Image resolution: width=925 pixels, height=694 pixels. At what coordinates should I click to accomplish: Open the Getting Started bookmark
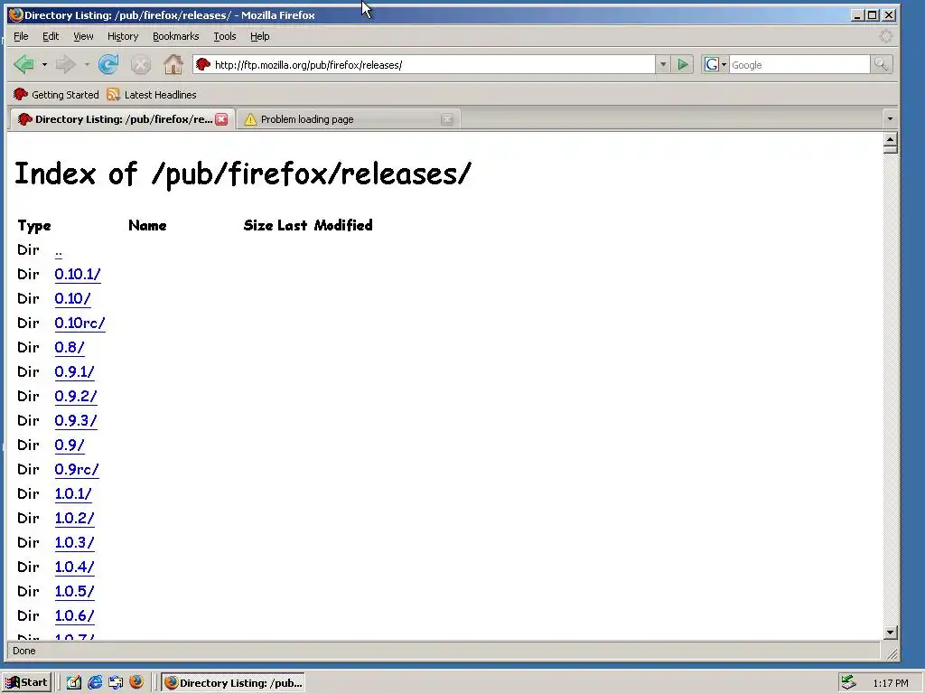coord(56,94)
